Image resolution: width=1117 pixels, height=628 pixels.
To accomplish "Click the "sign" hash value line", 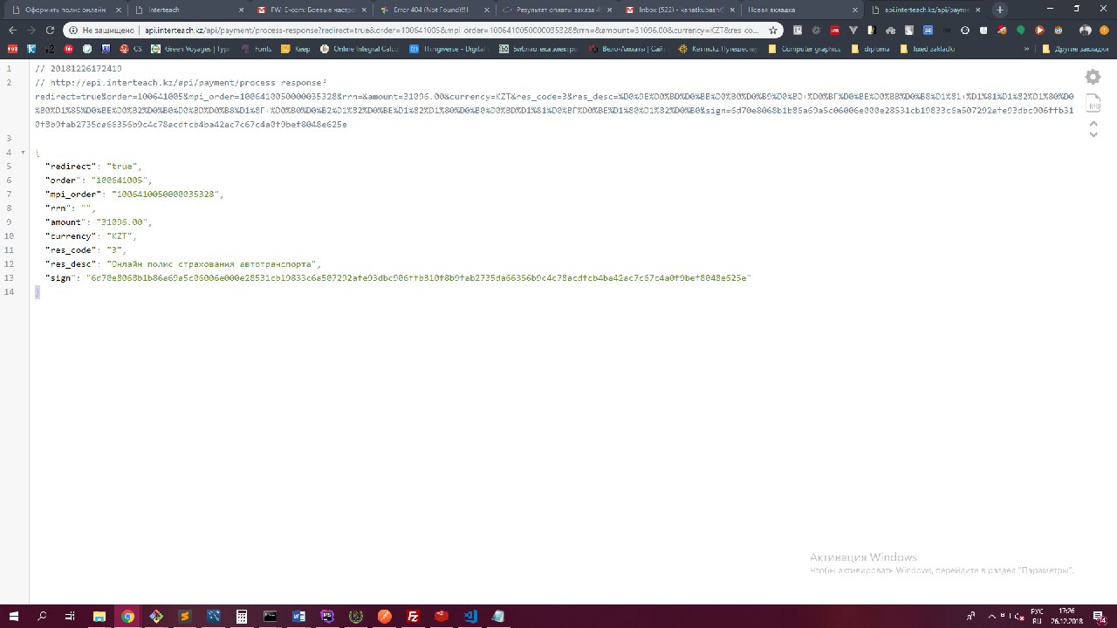I will pyautogui.click(x=398, y=277).
